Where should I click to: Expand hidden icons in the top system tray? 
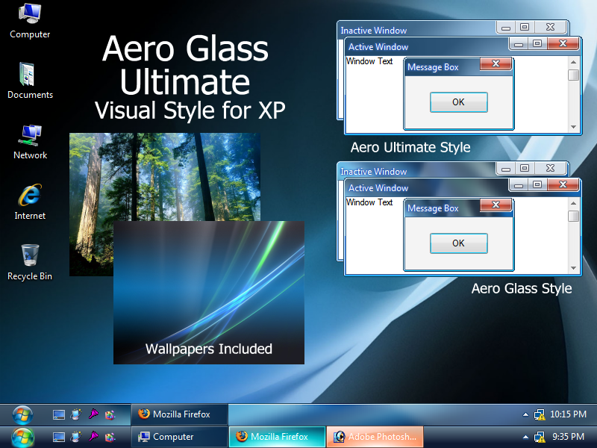click(525, 413)
